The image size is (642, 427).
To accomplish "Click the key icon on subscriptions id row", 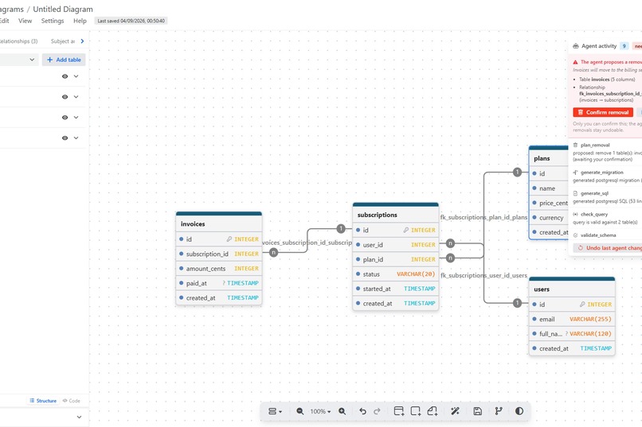I will (x=405, y=230).
